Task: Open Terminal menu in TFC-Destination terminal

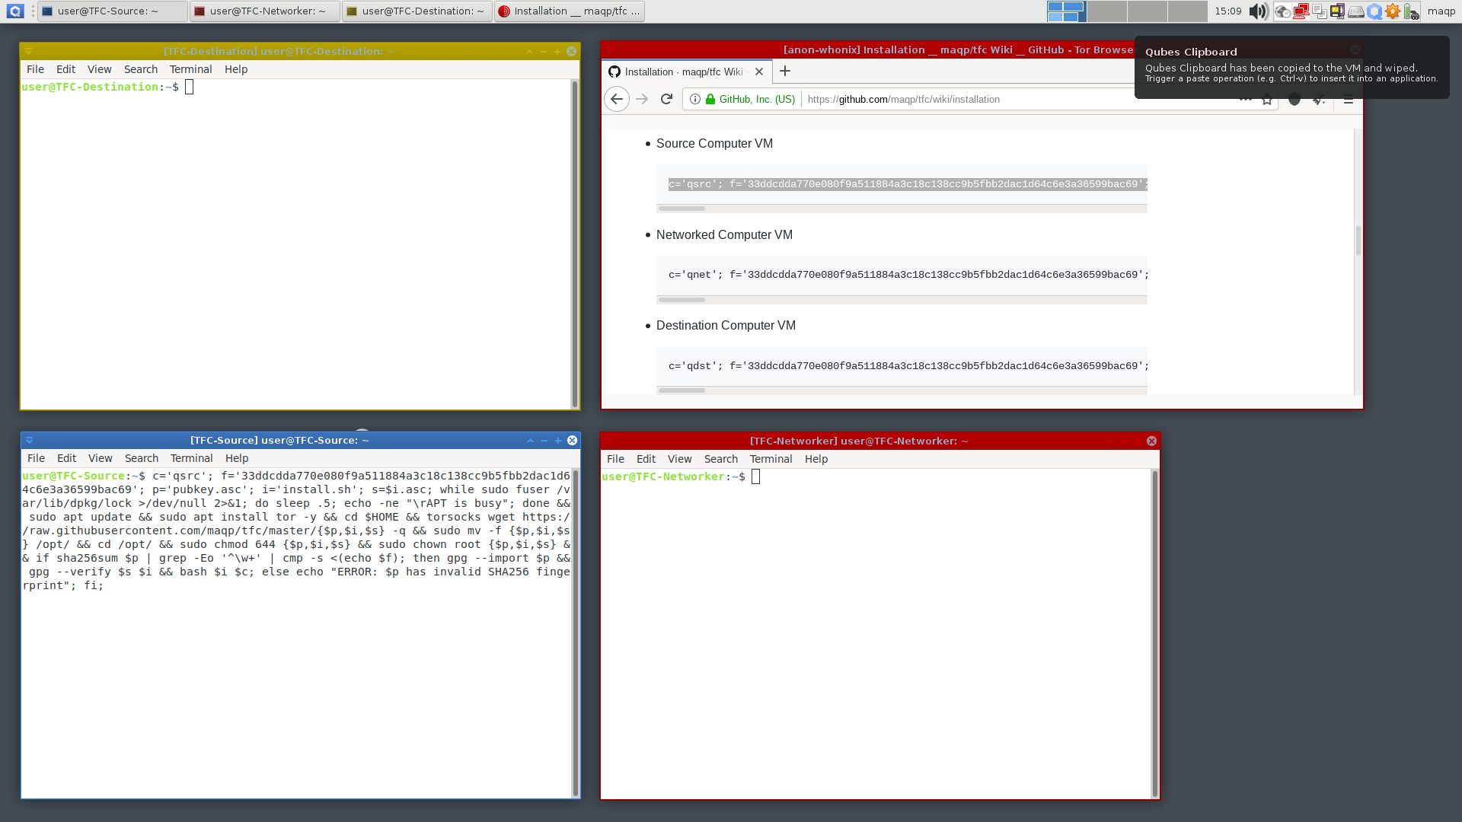Action: point(190,69)
